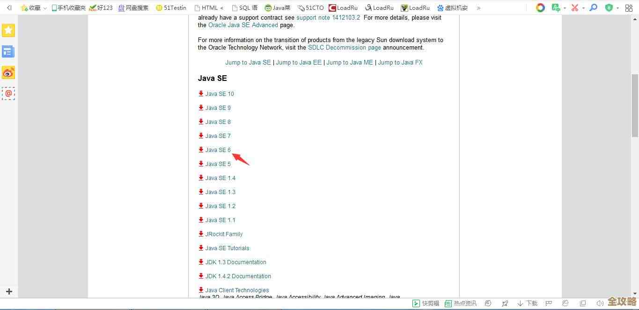Select the Java菜 bookmark item
The height and width of the screenshot is (310, 639).
point(277,7)
